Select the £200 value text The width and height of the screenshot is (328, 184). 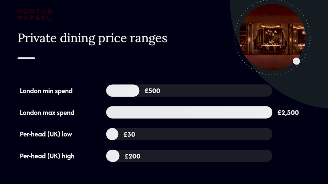click(132, 156)
